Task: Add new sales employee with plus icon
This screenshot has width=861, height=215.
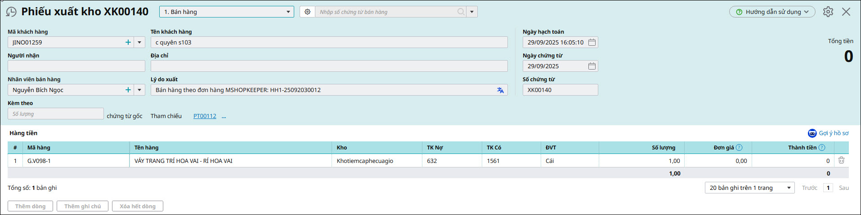Action: tap(128, 90)
